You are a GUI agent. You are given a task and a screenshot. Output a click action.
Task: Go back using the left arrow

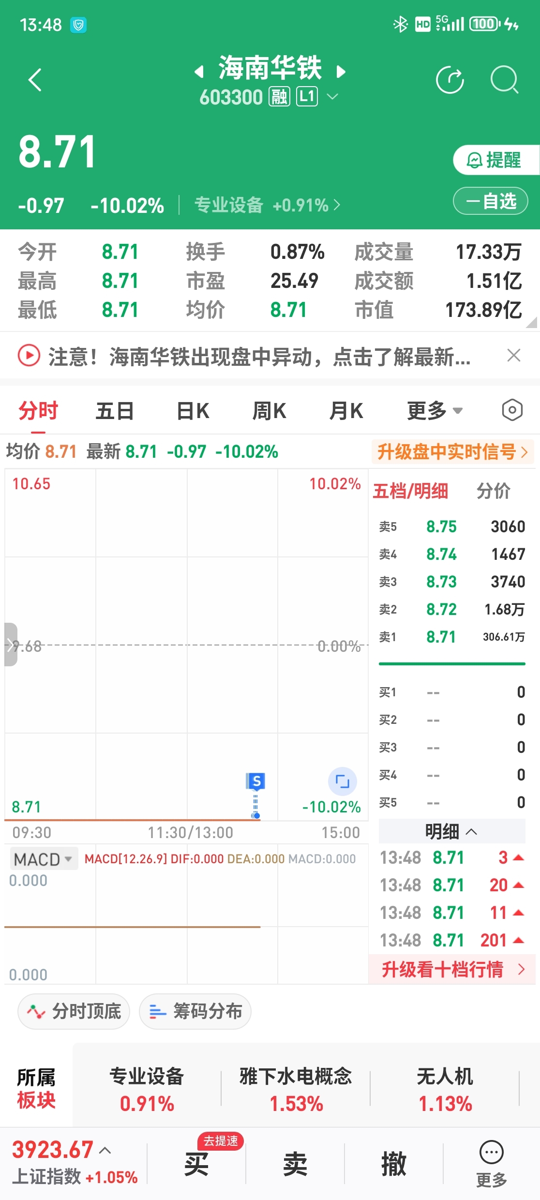click(35, 80)
